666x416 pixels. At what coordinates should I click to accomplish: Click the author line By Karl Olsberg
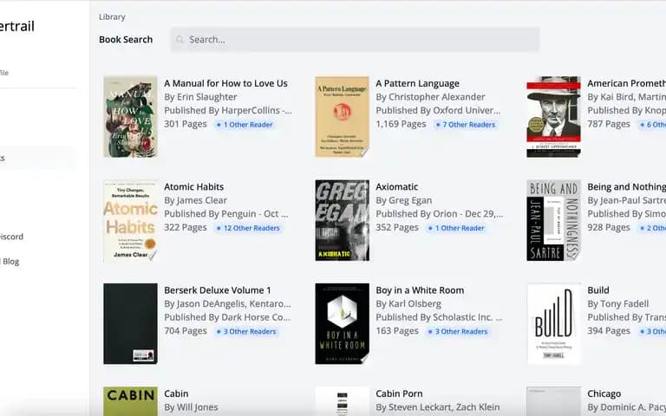[408, 304]
